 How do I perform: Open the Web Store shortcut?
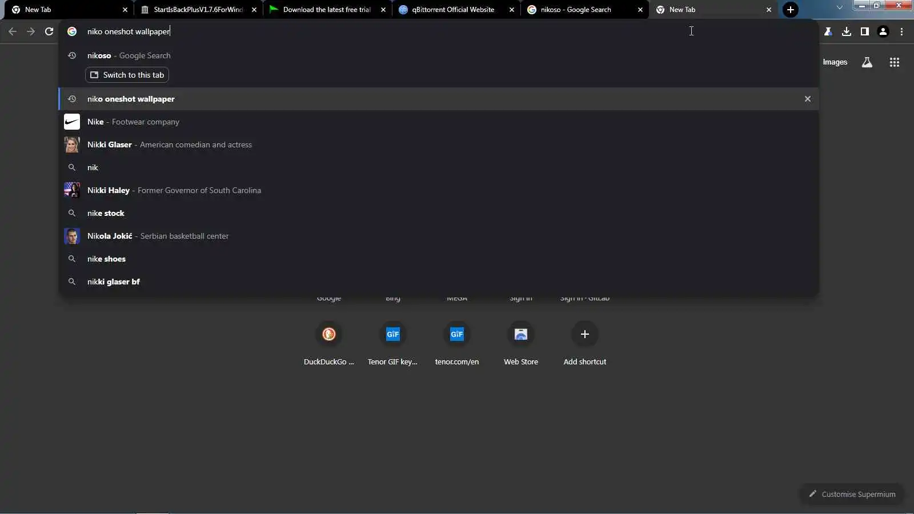[521, 334]
